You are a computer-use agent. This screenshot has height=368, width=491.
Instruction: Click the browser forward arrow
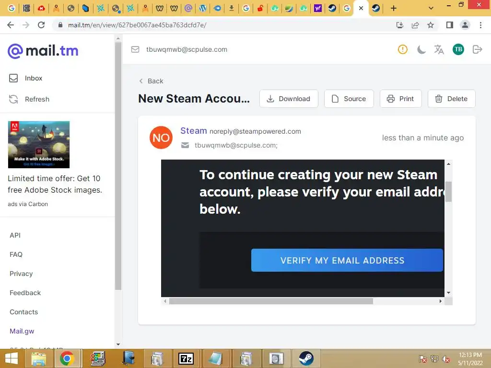26,25
